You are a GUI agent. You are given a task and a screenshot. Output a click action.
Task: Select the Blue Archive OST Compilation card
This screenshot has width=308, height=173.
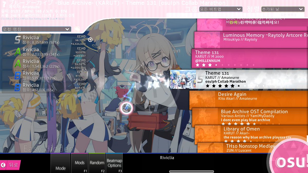click(250, 116)
